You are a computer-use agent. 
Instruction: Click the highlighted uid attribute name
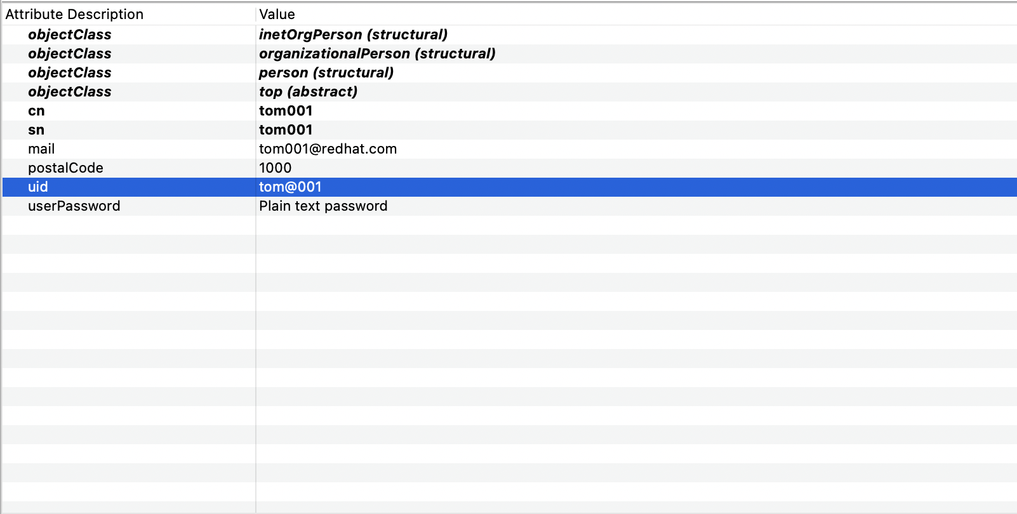pyautogui.click(x=38, y=187)
